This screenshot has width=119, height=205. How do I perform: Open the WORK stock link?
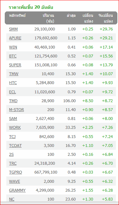pyautogui.click(x=15, y=127)
